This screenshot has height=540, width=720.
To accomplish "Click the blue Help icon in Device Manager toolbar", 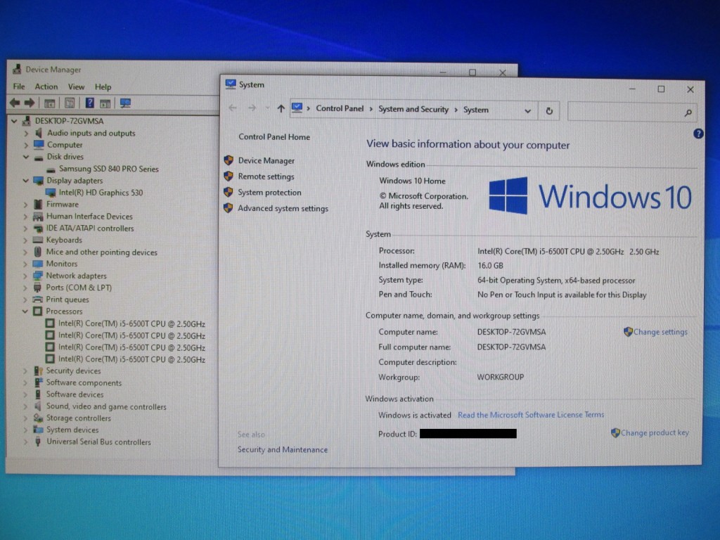I will (x=89, y=103).
